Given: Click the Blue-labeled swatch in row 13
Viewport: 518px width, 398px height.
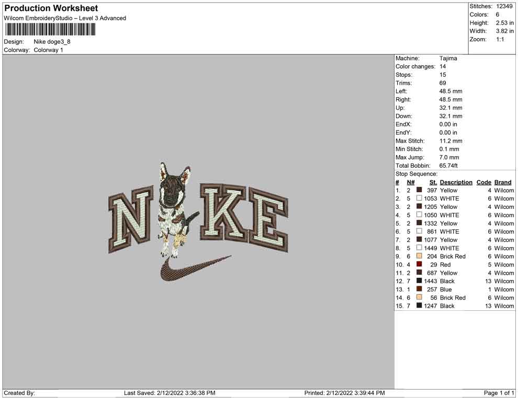Looking at the screenshot, I should point(419,289).
